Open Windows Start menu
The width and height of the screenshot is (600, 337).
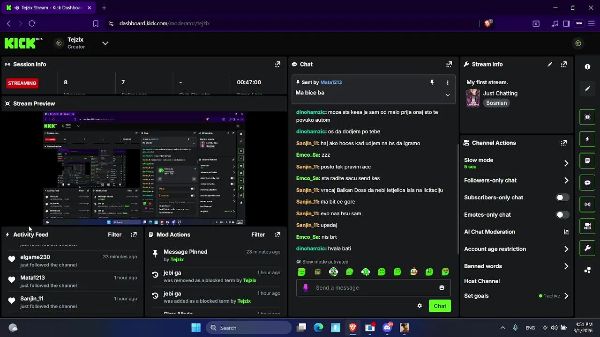coord(196,328)
